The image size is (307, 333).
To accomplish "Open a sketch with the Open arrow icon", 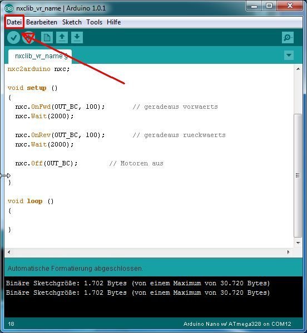I will pyautogui.click(x=62, y=38).
